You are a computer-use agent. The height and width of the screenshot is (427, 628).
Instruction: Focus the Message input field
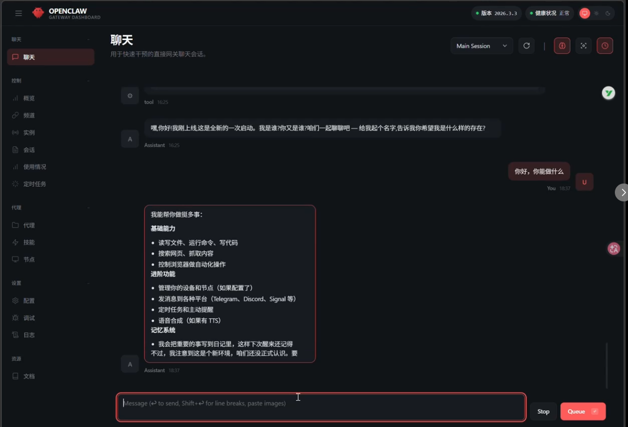coord(321,407)
